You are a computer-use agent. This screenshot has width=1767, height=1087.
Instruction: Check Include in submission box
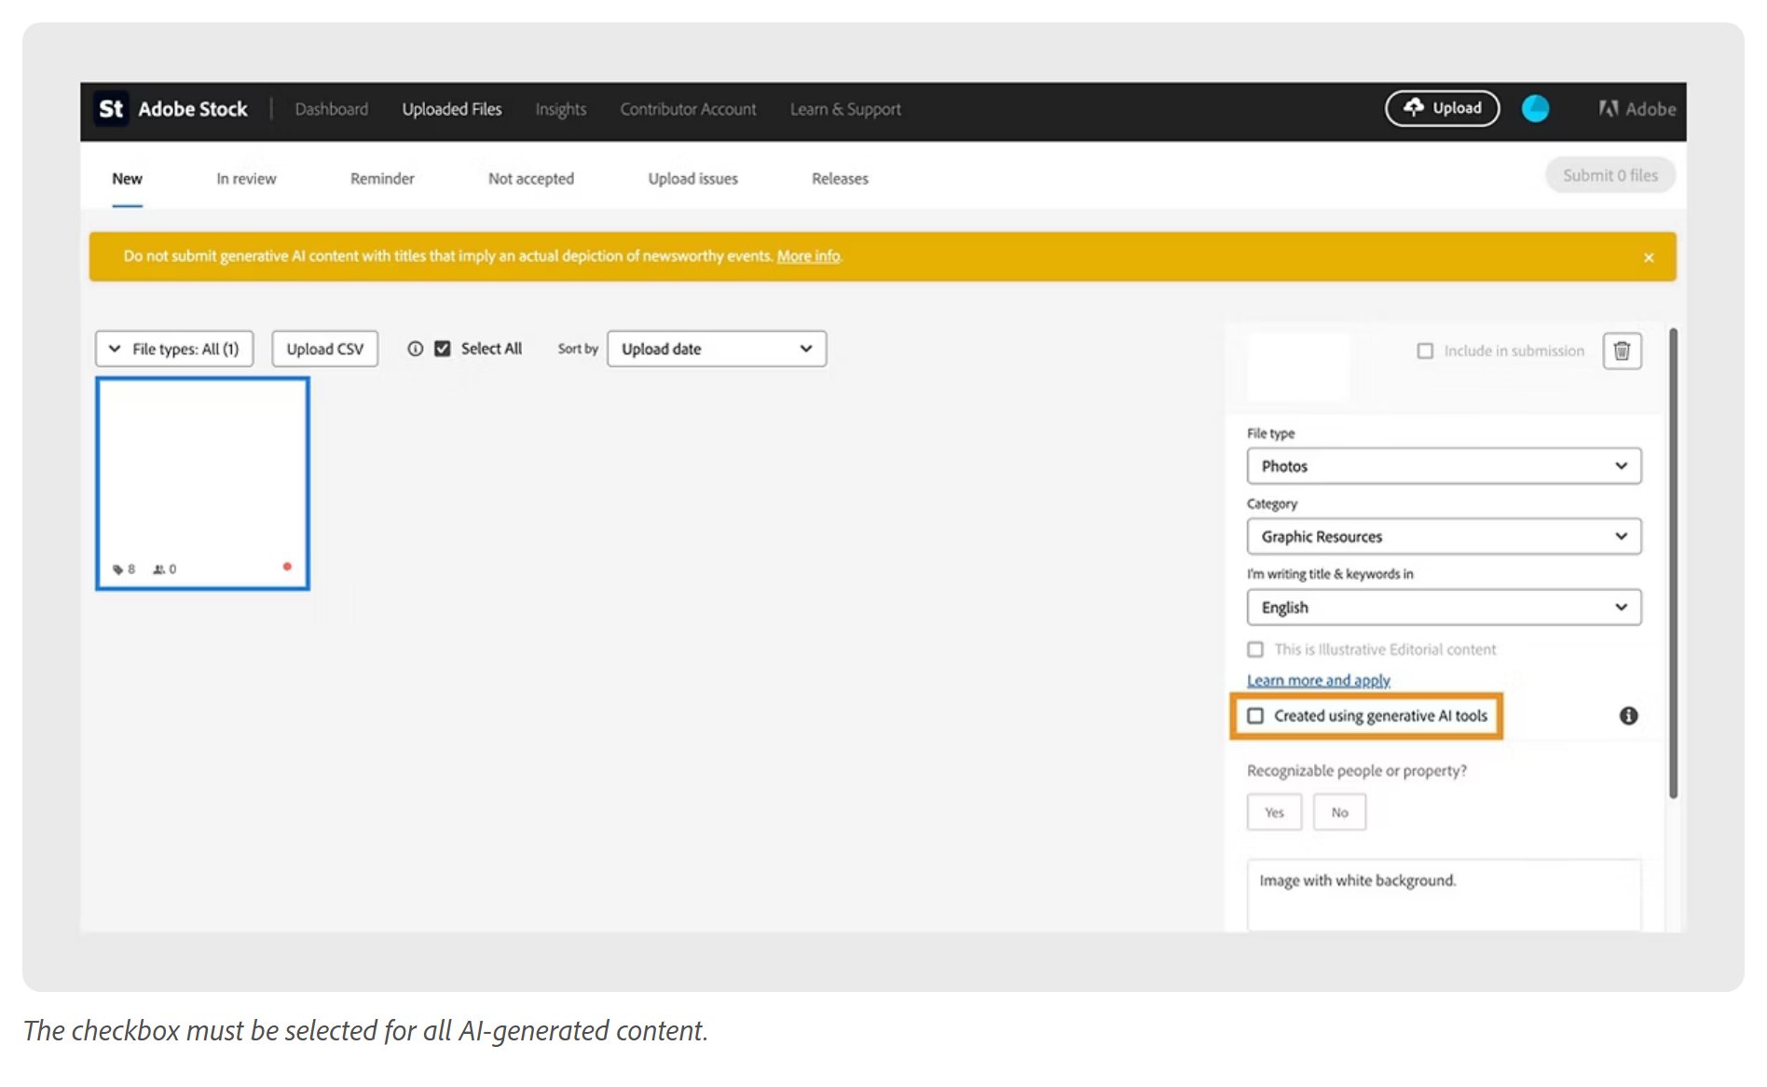pyautogui.click(x=1424, y=351)
